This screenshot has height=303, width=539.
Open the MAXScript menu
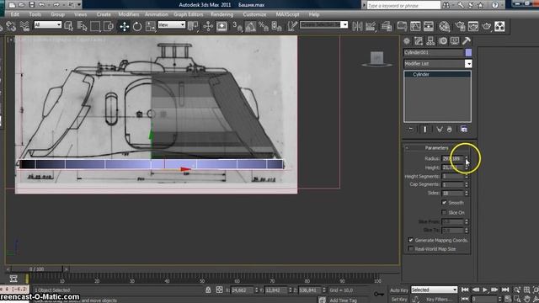tap(287, 14)
